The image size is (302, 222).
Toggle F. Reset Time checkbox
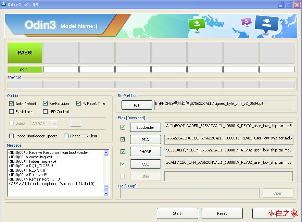(78, 103)
